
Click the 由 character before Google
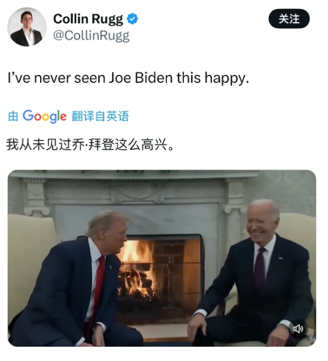point(13,116)
